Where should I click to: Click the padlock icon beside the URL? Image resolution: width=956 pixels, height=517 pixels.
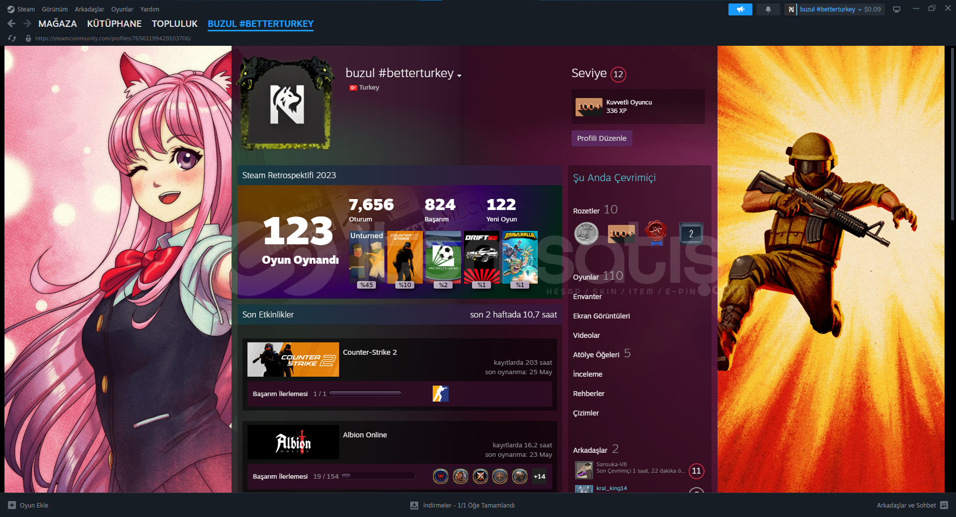click(x=28, y=38)
